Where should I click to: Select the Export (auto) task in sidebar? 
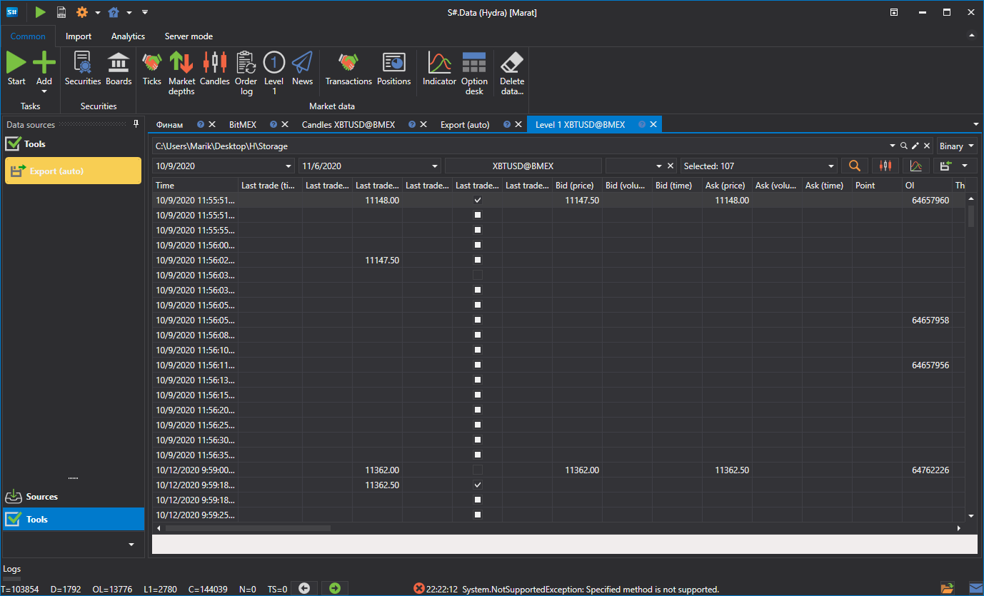click(73, 171)
